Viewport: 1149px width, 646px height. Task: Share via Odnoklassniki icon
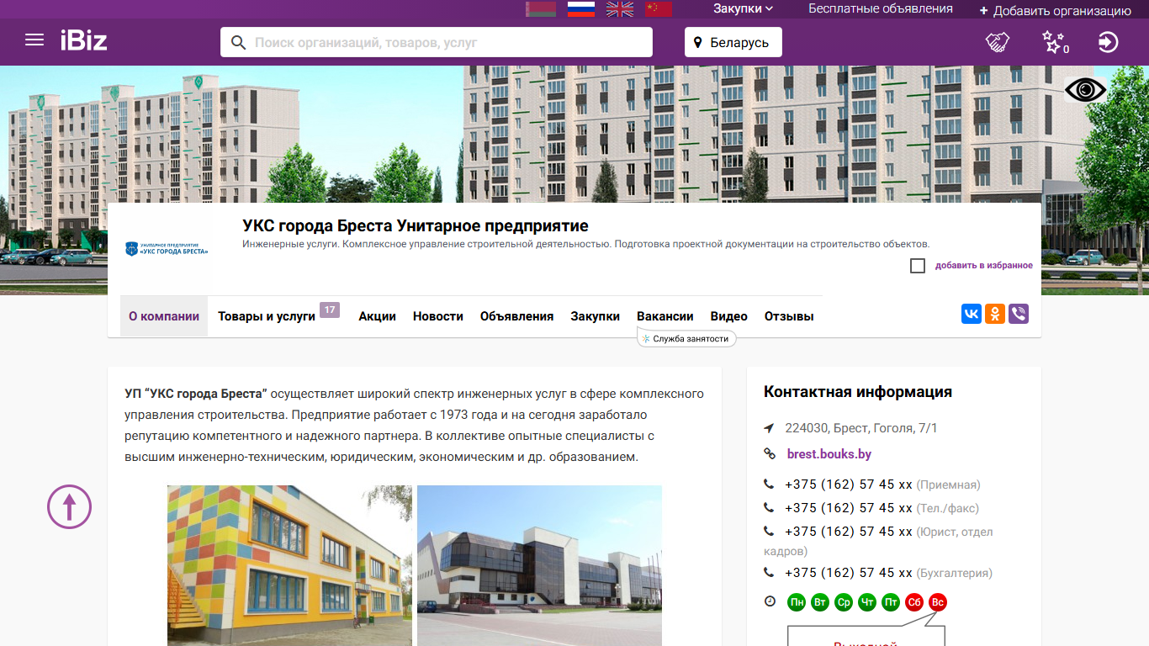point(995,314)
